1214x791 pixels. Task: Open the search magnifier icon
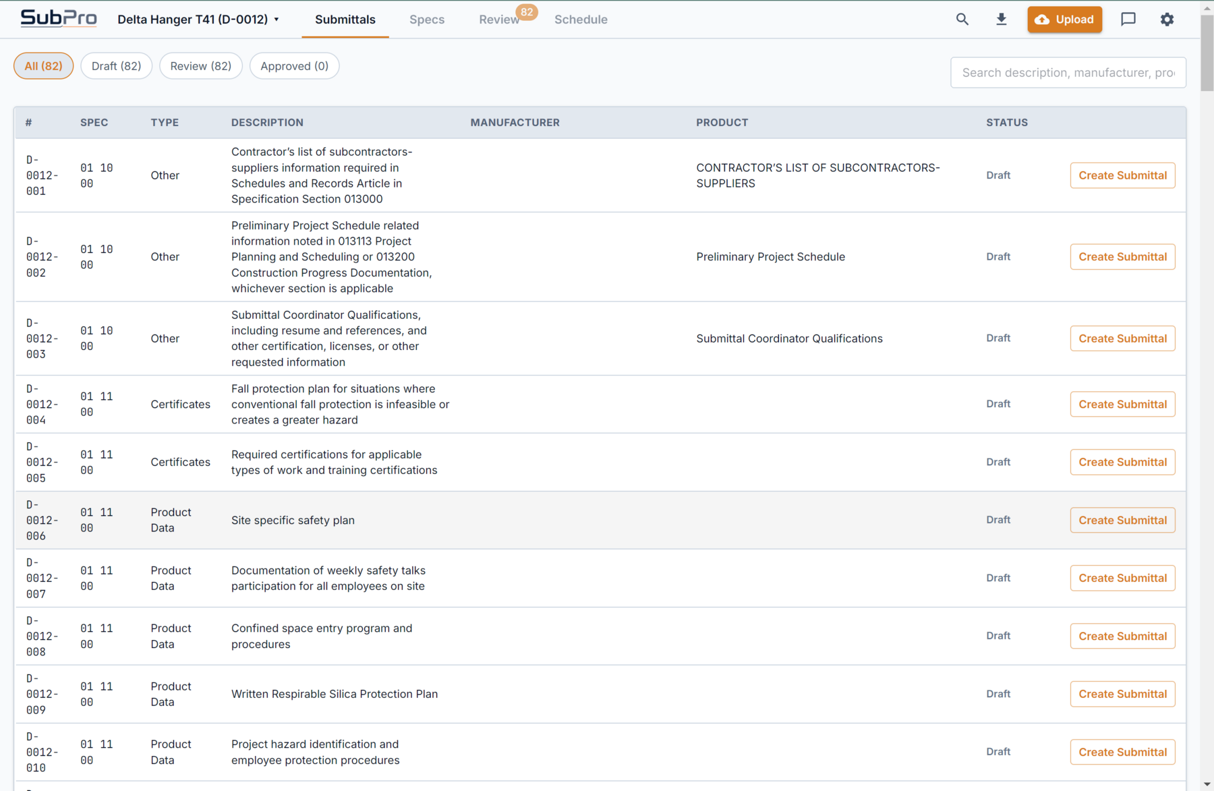pyautogui.click(x=962, y=20)
